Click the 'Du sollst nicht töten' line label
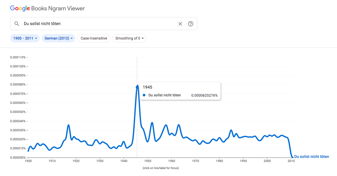Viewport: 337px width, 176px height. pyautogui.click(x=311, y=157)
